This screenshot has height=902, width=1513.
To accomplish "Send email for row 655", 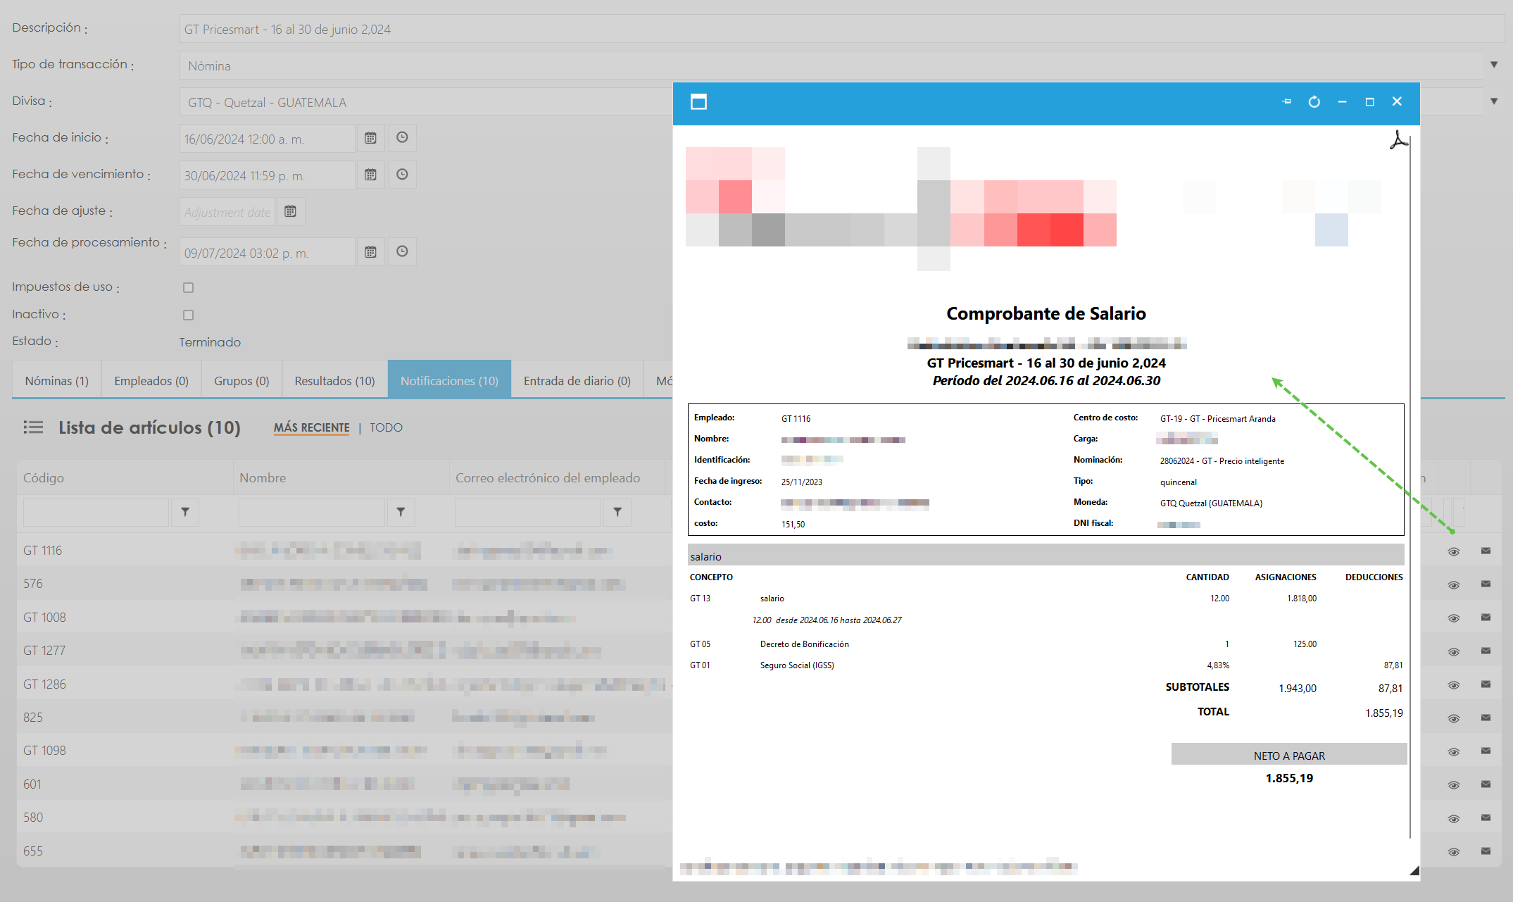I will (1486, 851).
